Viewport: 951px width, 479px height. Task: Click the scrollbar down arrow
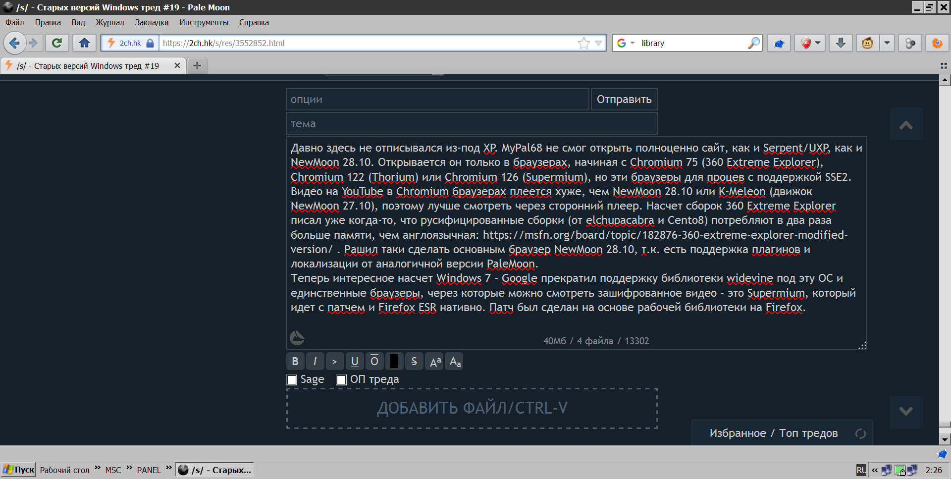click(945, 439)
